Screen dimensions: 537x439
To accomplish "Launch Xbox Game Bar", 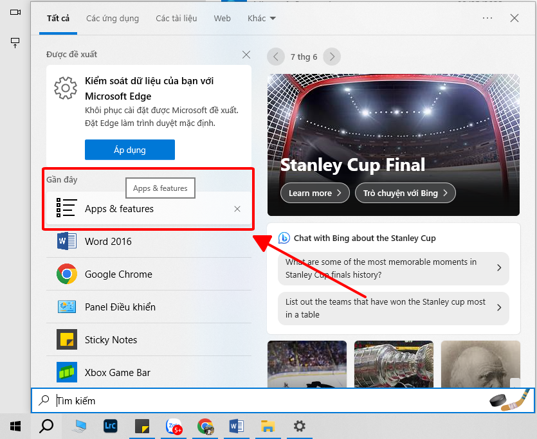I will click(x=149, y=372).
